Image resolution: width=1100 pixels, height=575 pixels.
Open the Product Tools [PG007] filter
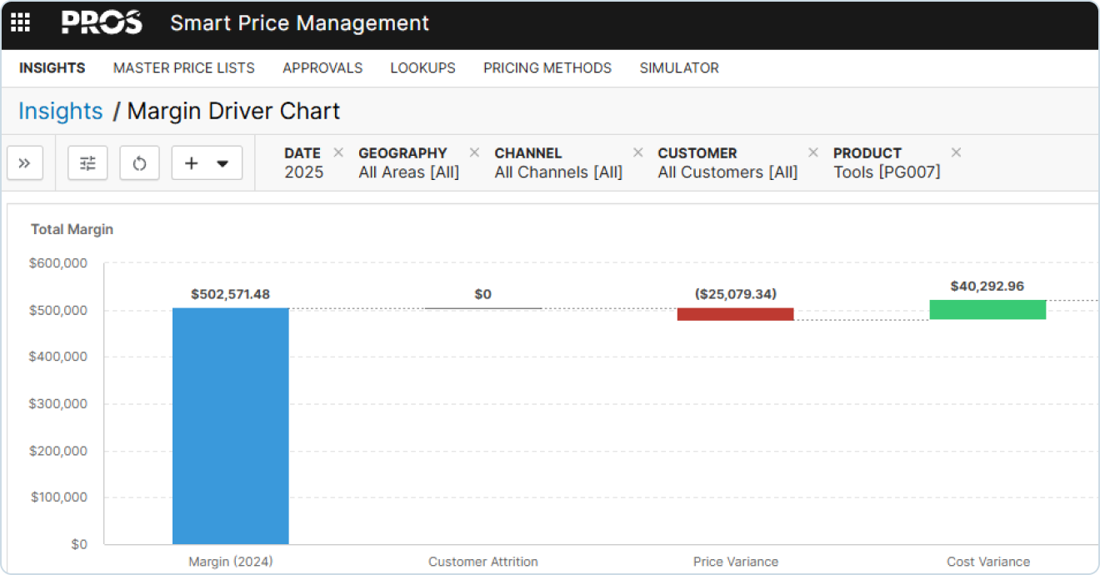(887, 172)
